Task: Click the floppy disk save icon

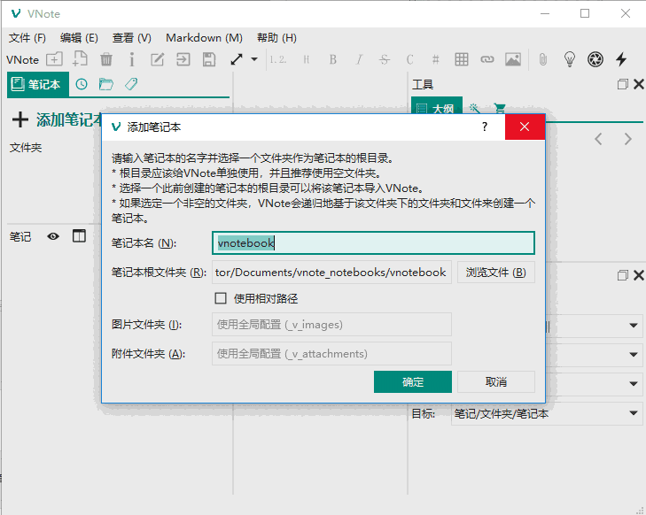Action: click(209, 59)
